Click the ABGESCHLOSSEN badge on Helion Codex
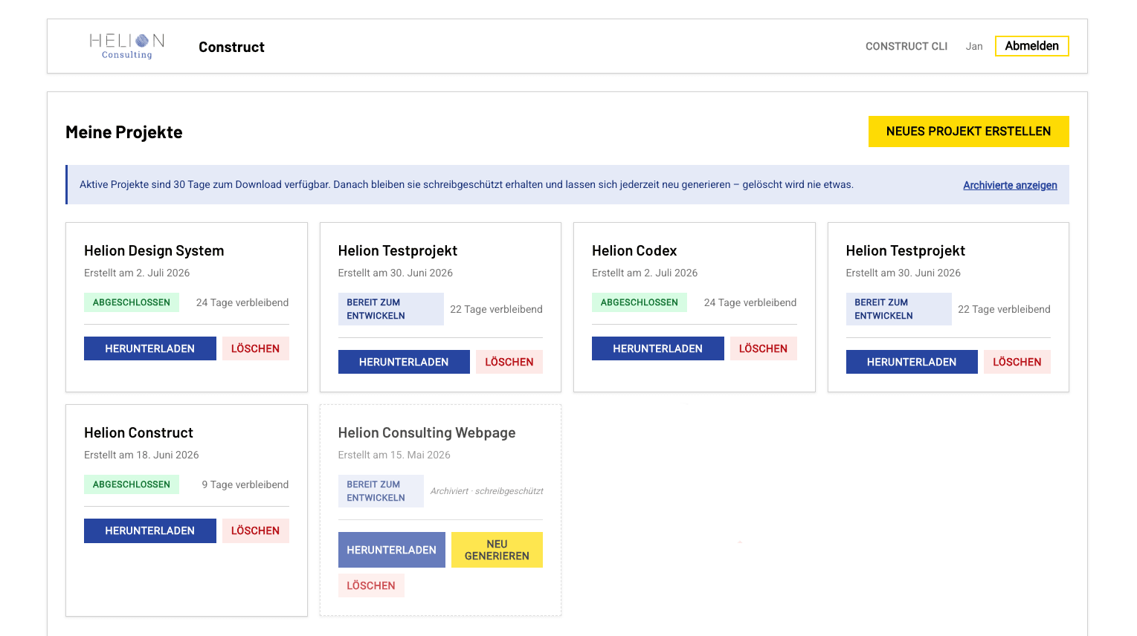Viewport: 1137px width, 636px height. 640,302
